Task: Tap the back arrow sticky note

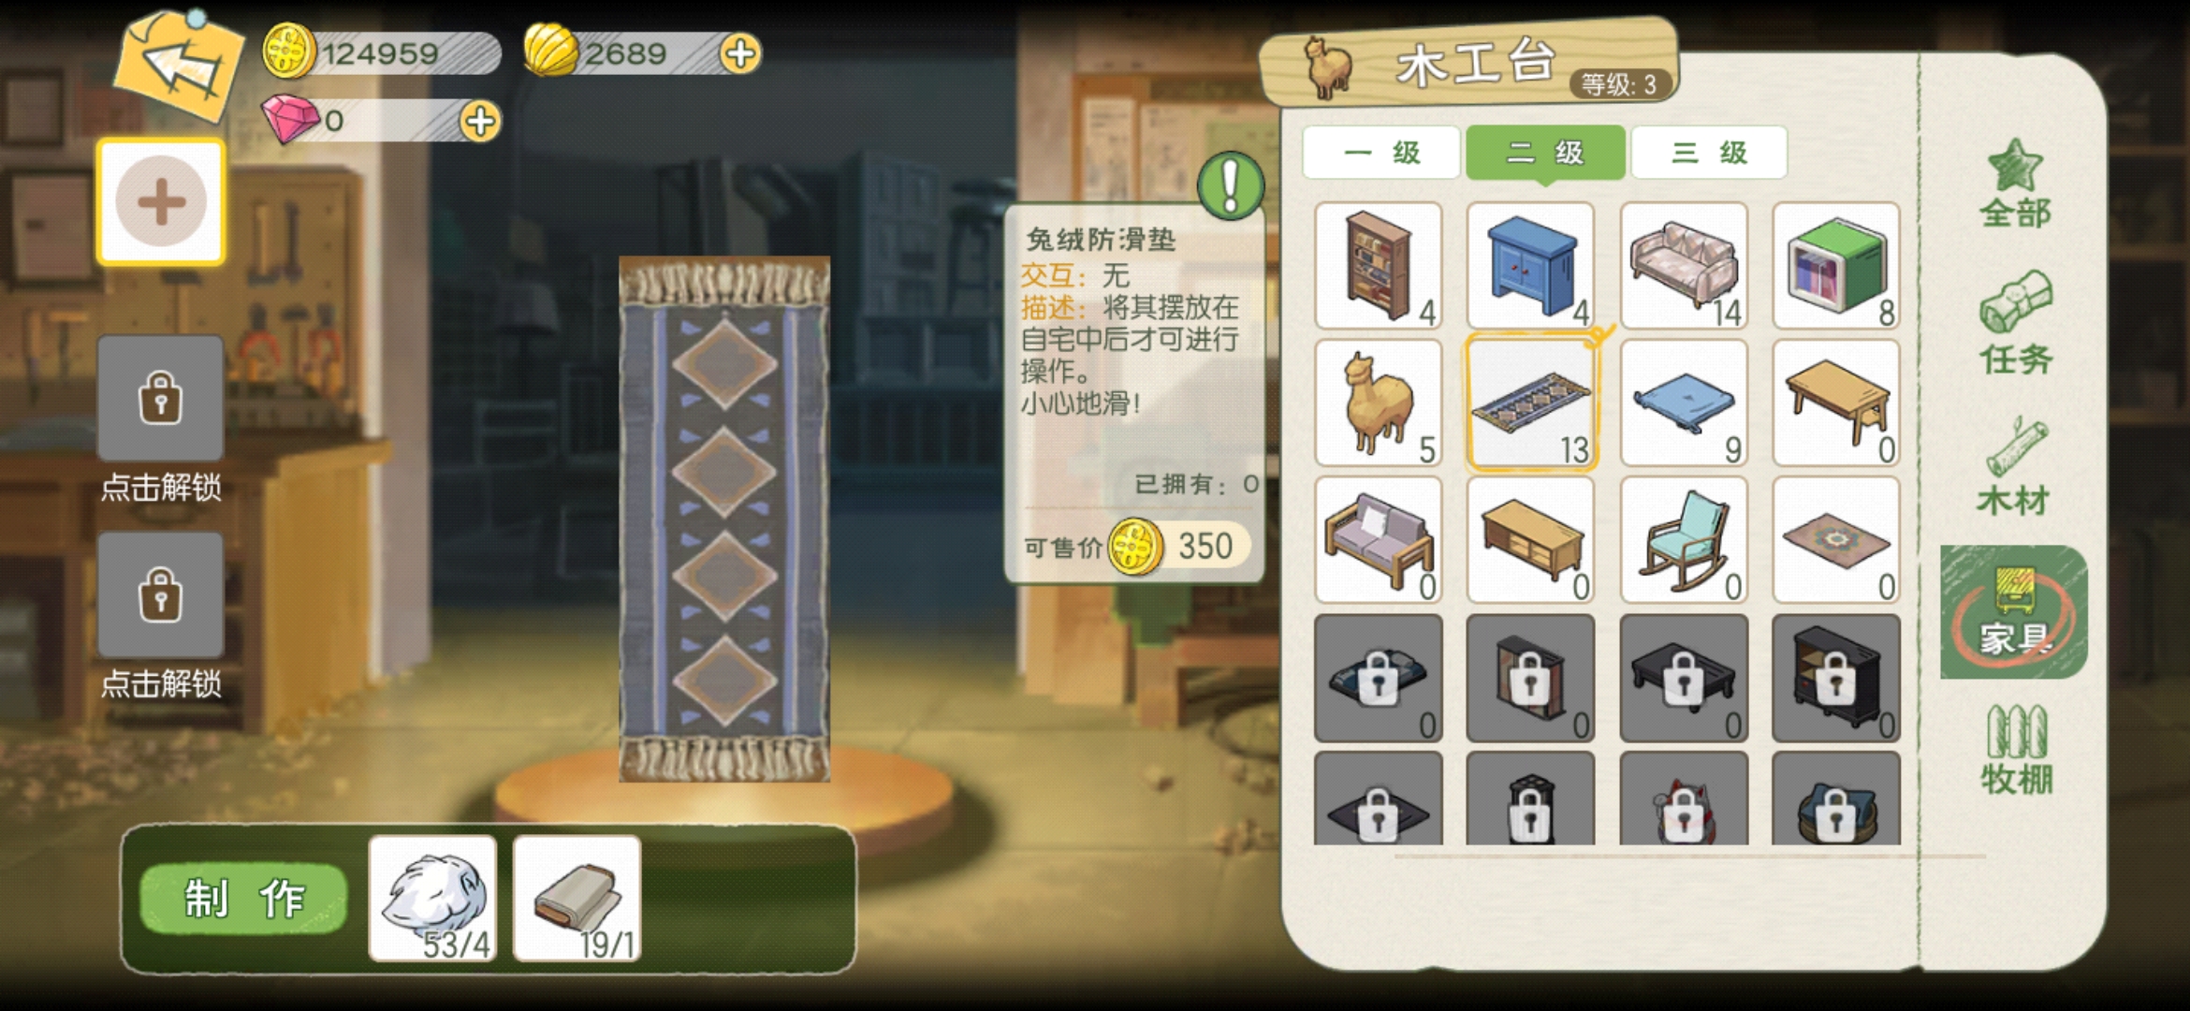Action: pyautogui.click(x=178, y=66)
